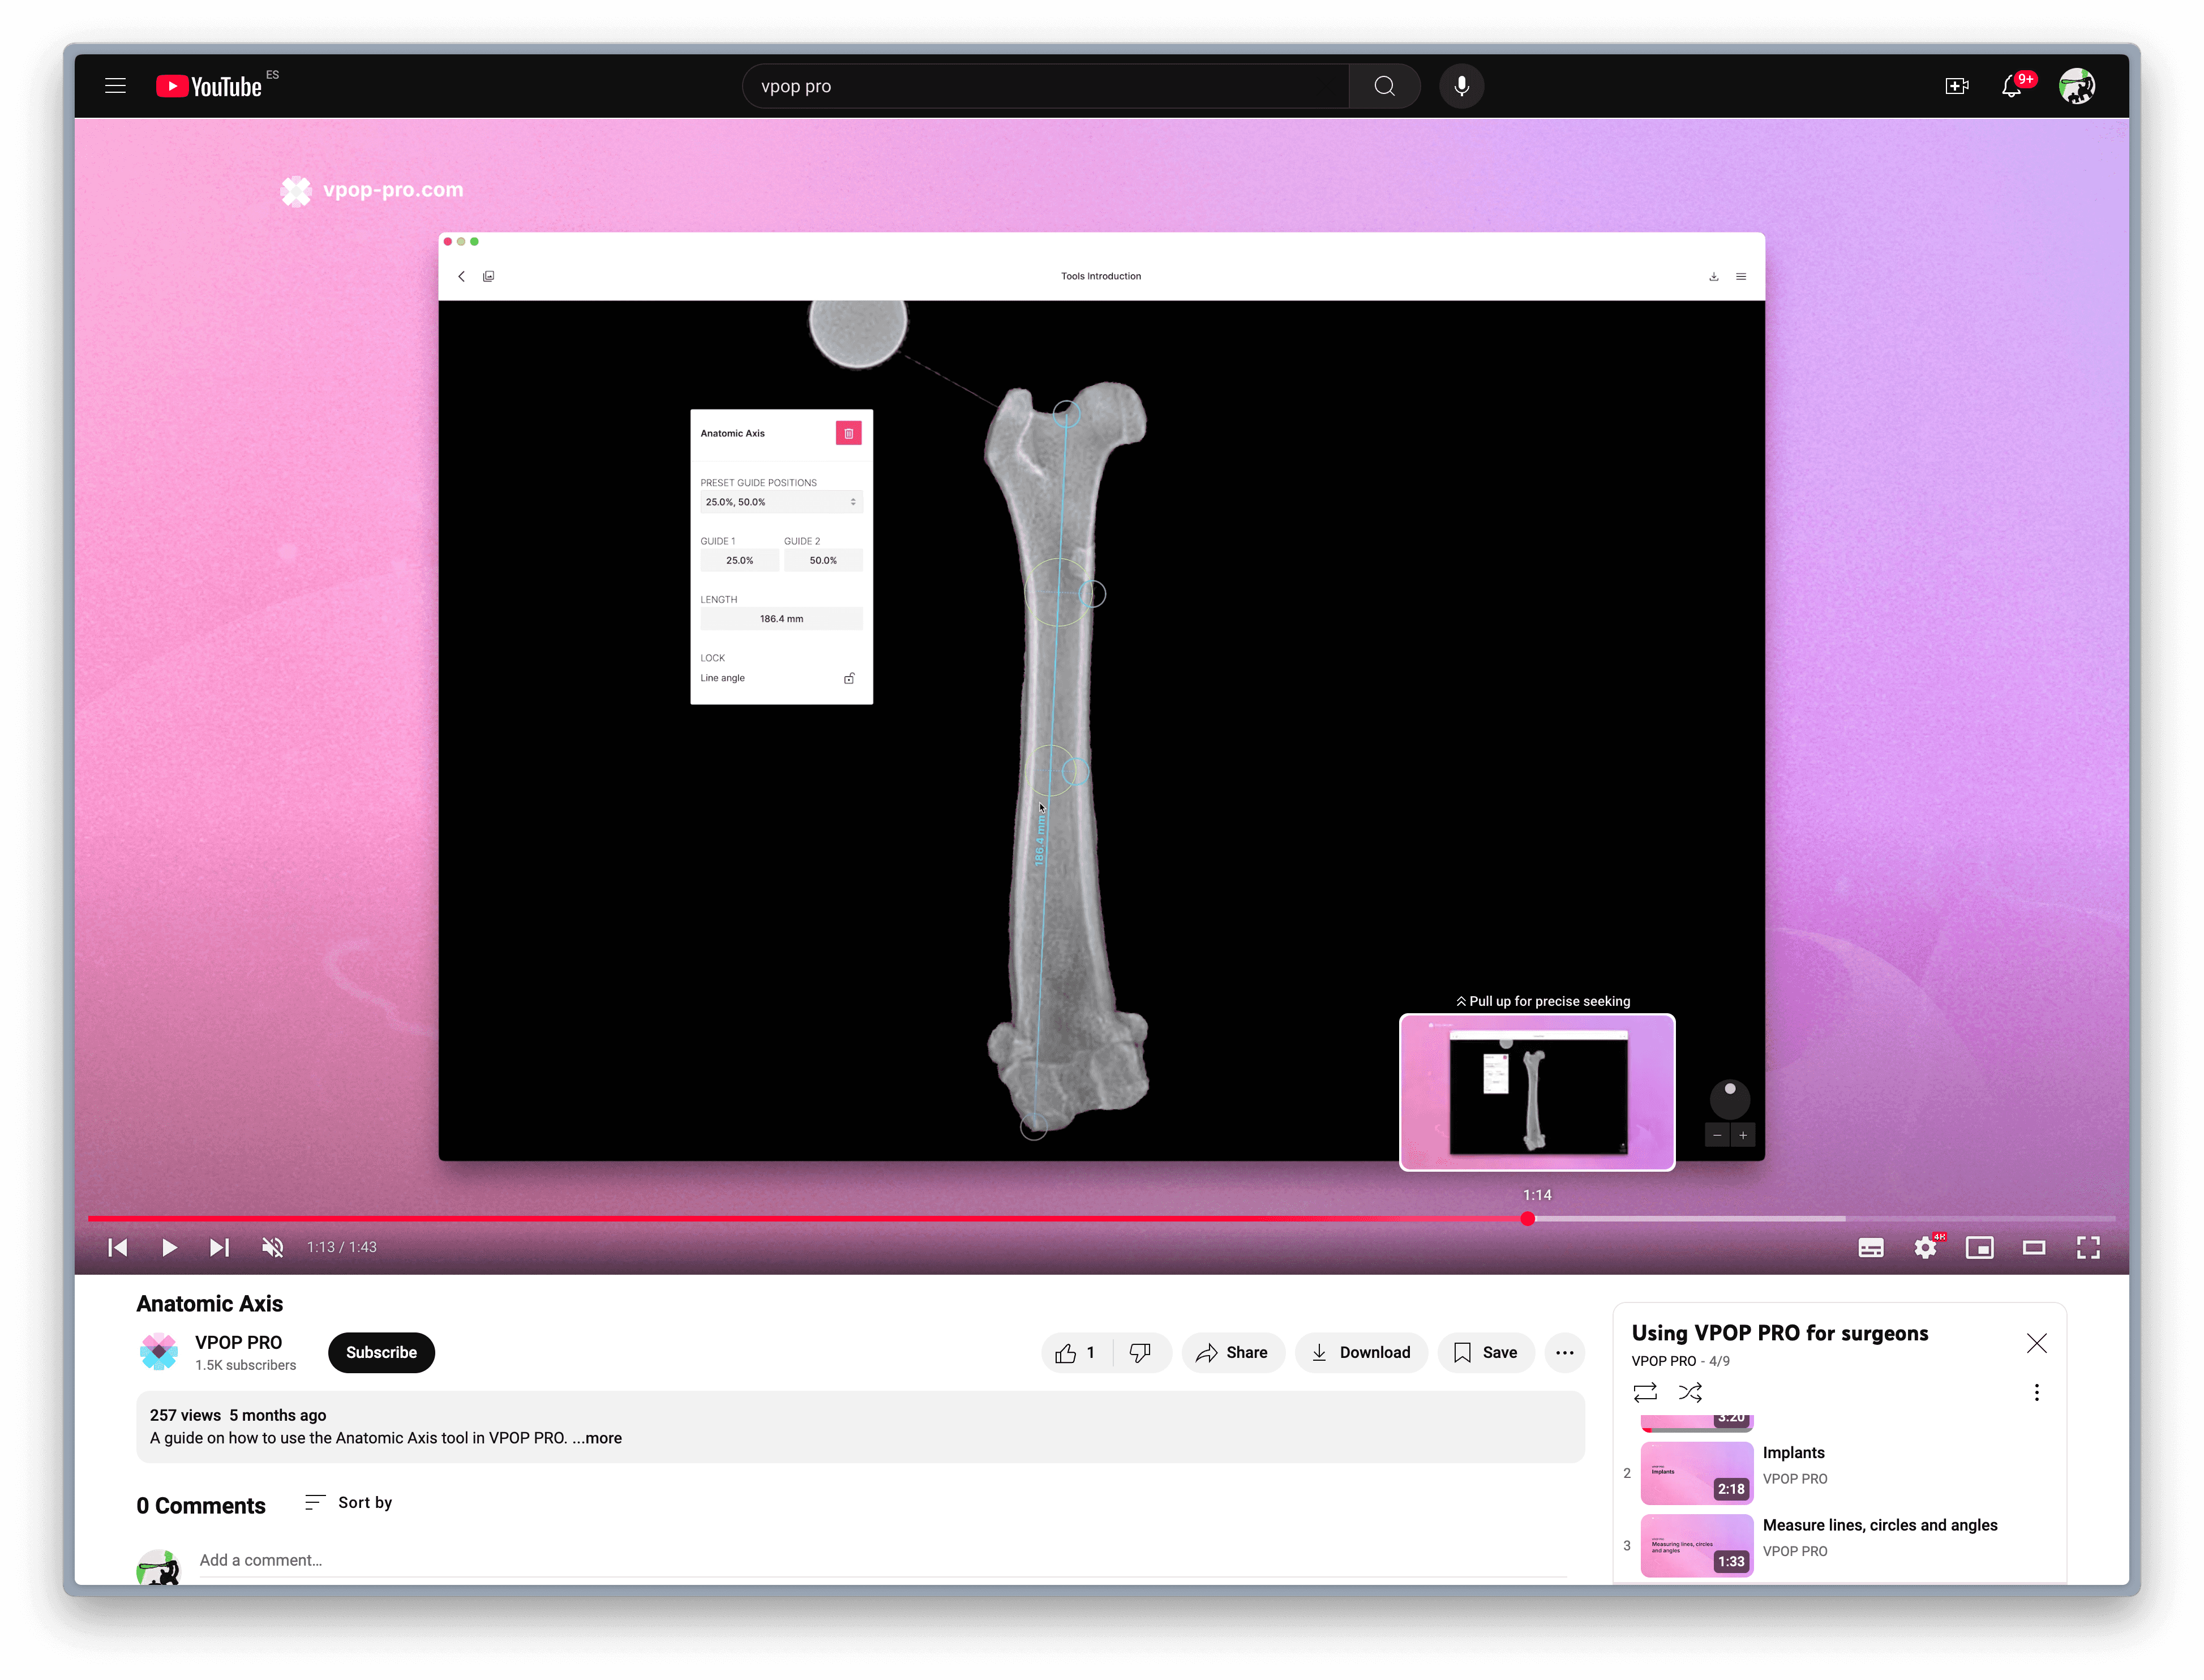Open video settings gear
2204x1680 pixels.
pos(1924,1247)
